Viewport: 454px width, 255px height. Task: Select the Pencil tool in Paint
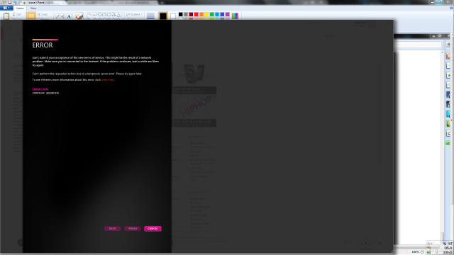(x=57, y=16)
